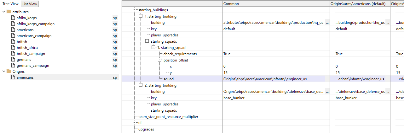Screen dimensions: 404x133
Task: Click the germans_campaign file icon
Action: 13,66
